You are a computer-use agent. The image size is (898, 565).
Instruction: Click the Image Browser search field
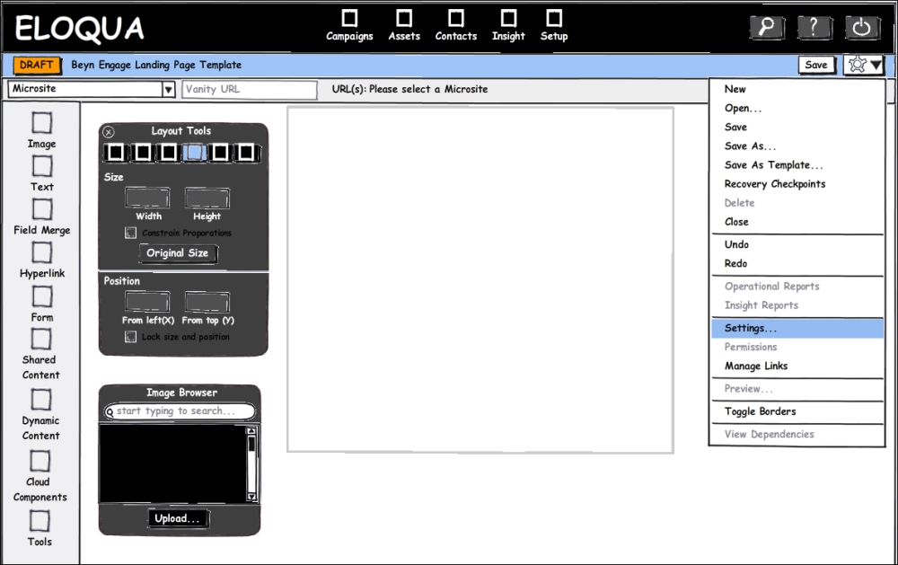180,411
